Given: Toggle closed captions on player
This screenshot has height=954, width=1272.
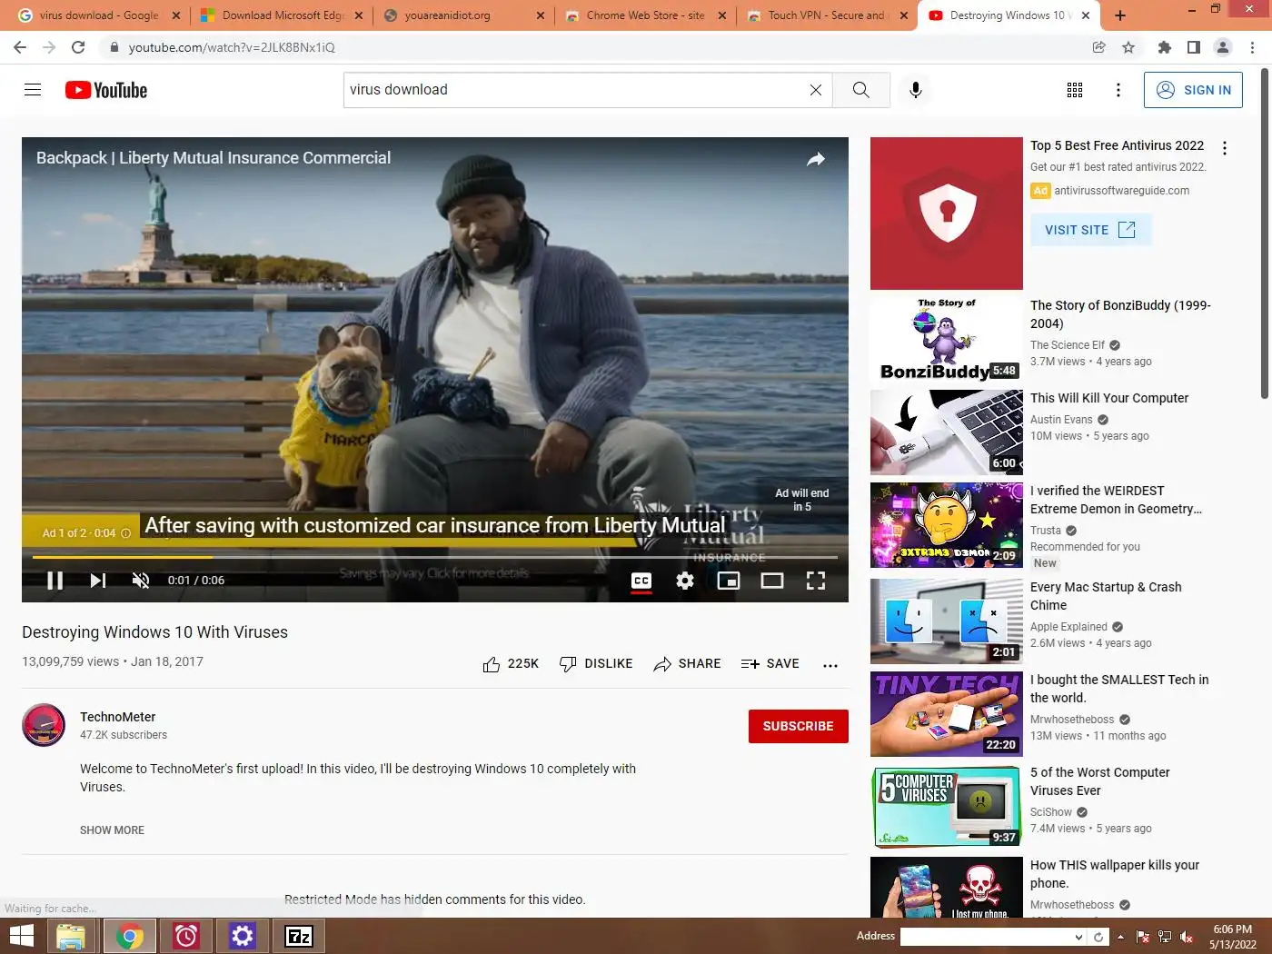Looking at the screenshot, I should (x=641, y=581).
